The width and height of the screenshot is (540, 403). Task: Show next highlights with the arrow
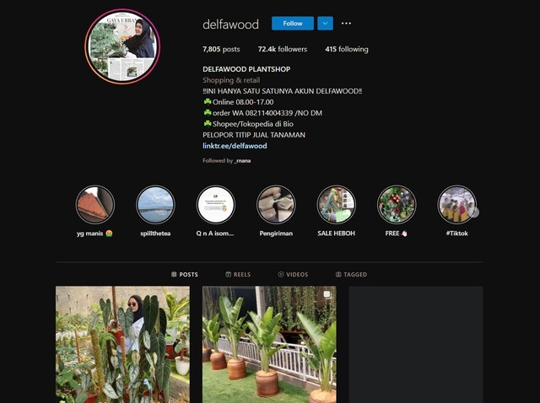click(474, 212)
